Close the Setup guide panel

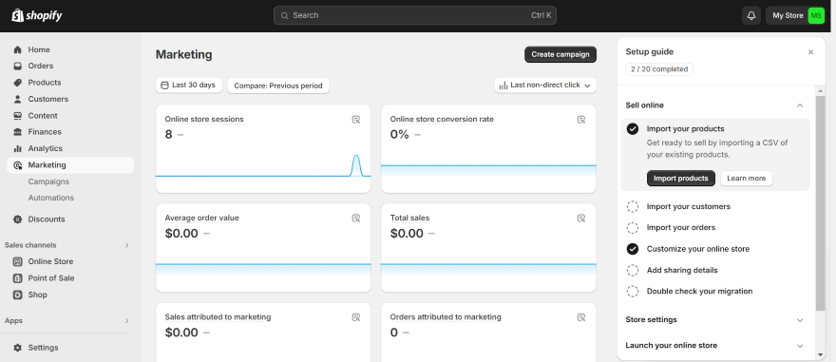(811, 52)
